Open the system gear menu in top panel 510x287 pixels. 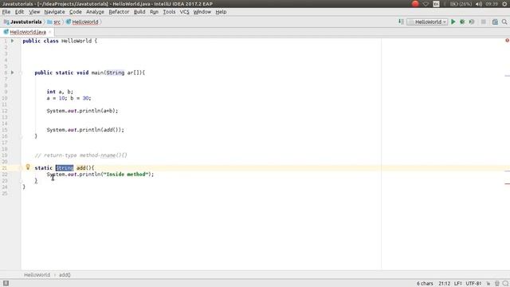point(504,3)
